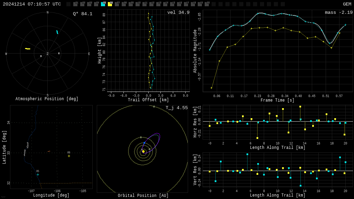Select the gray station 01 square

coord(75,4)
